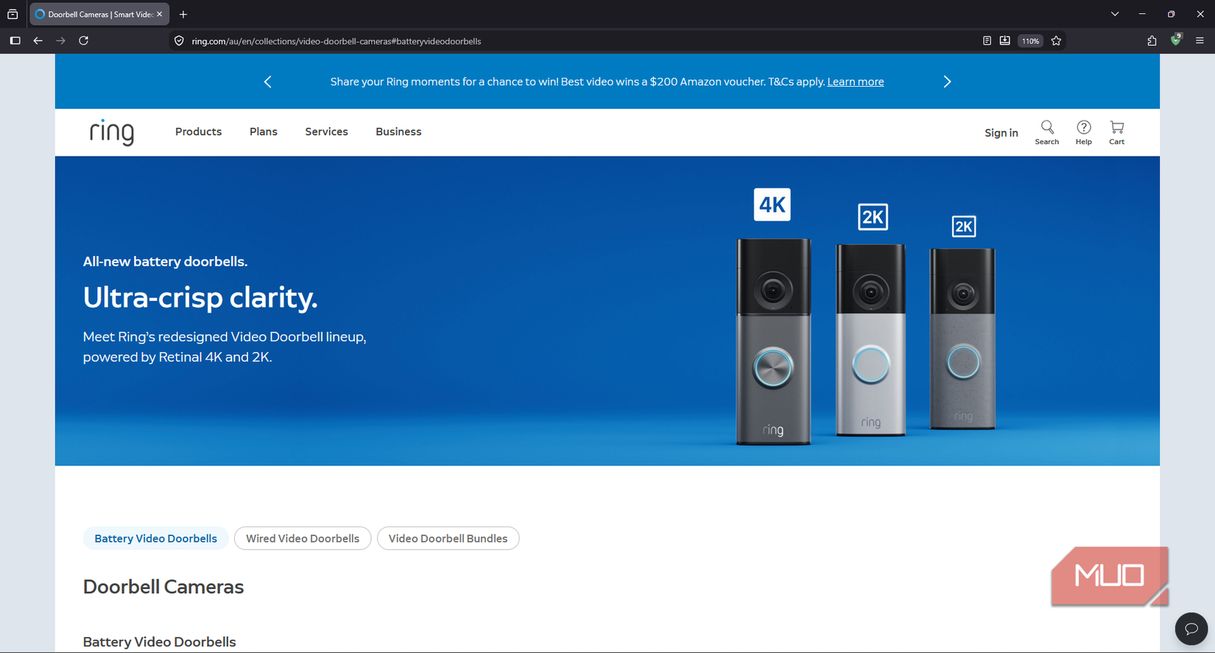Select the Wired Video Doorbells filter
Screen dimensions: 1215x653
[x=303, y=538]
